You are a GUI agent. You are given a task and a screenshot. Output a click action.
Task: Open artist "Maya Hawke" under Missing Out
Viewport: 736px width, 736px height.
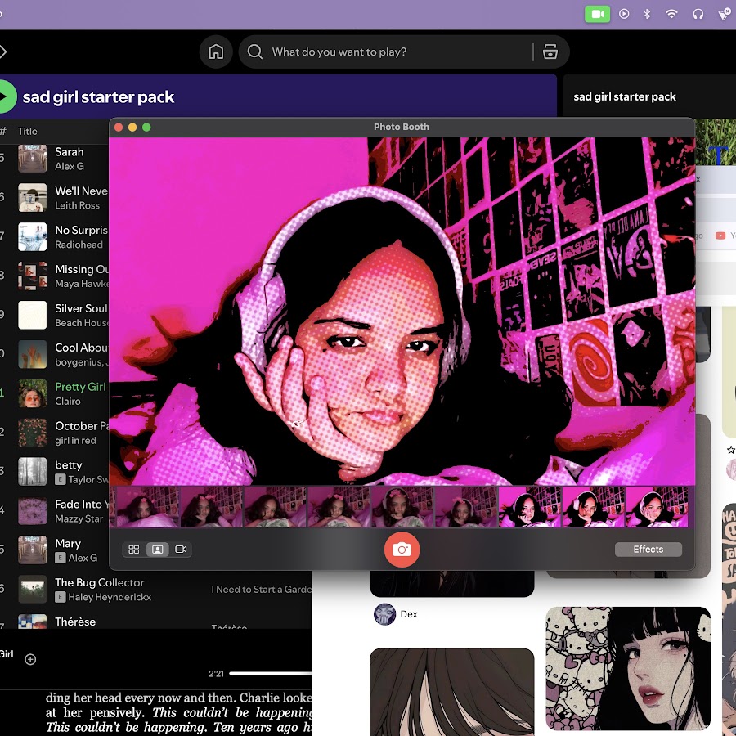82,284
